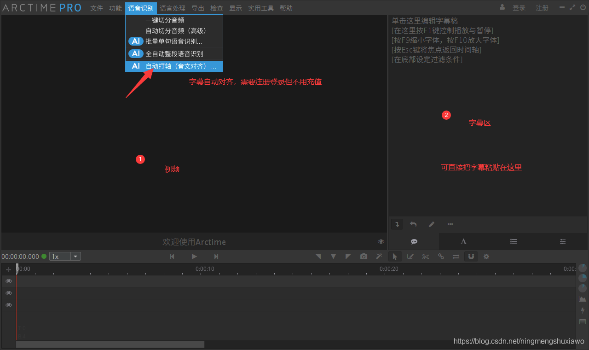Toggle the down-arrow insert mode button in subtitle panel
The width and height of the screenshot is (589, 350).
(397, 224)
